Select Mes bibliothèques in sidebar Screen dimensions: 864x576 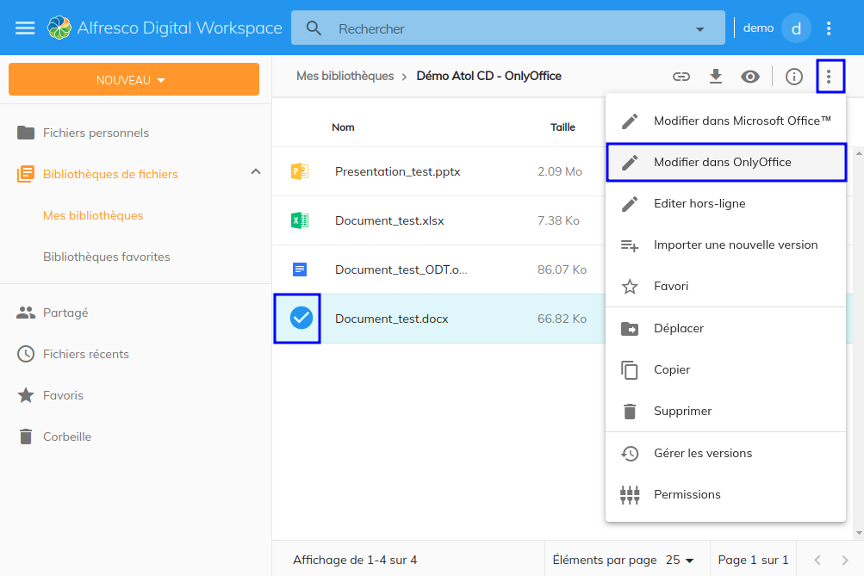[93, 215]
